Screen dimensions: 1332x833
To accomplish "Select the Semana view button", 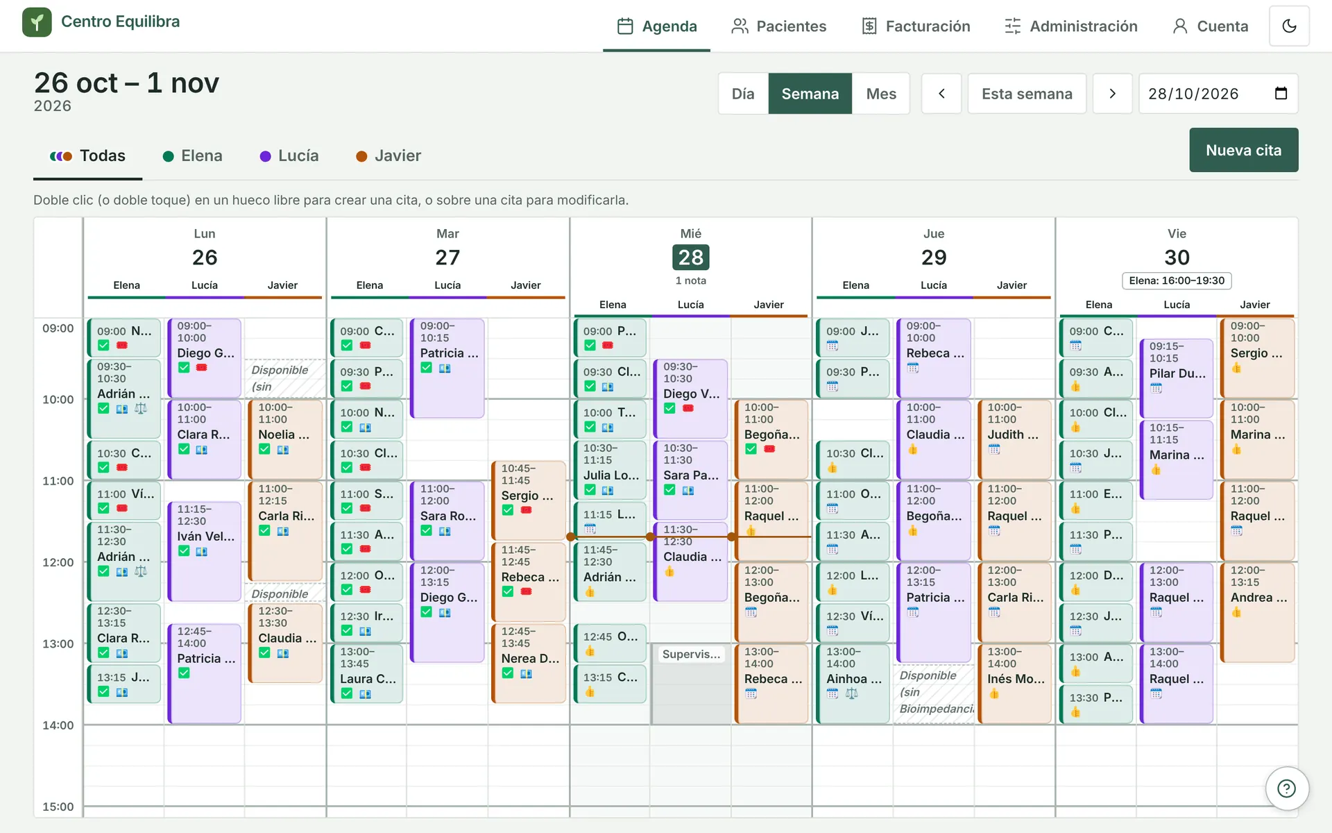I will click(810, 94).
